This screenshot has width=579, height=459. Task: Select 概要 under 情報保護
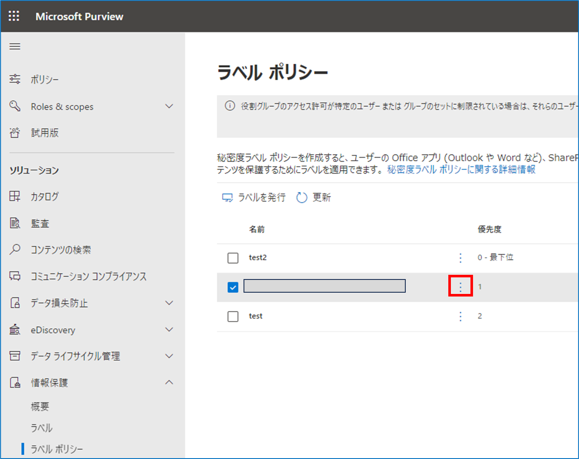pos(40,406)
